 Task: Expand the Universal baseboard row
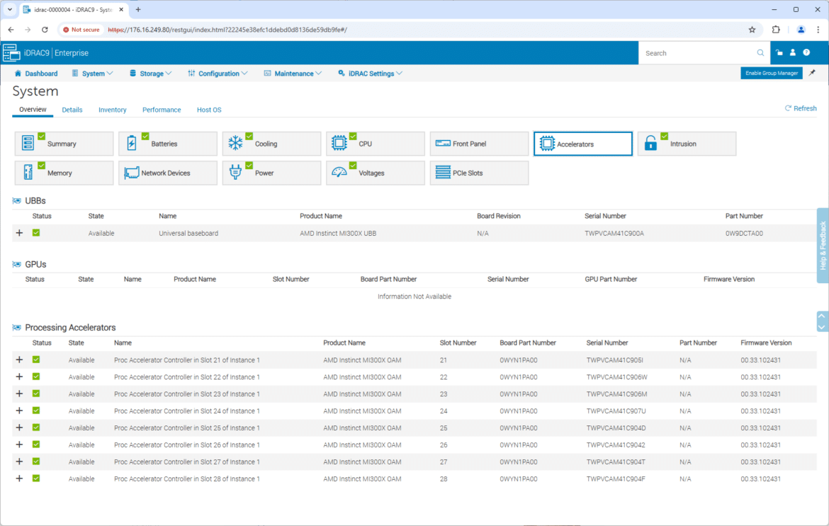pyautogui.click(x=19, y=233)
